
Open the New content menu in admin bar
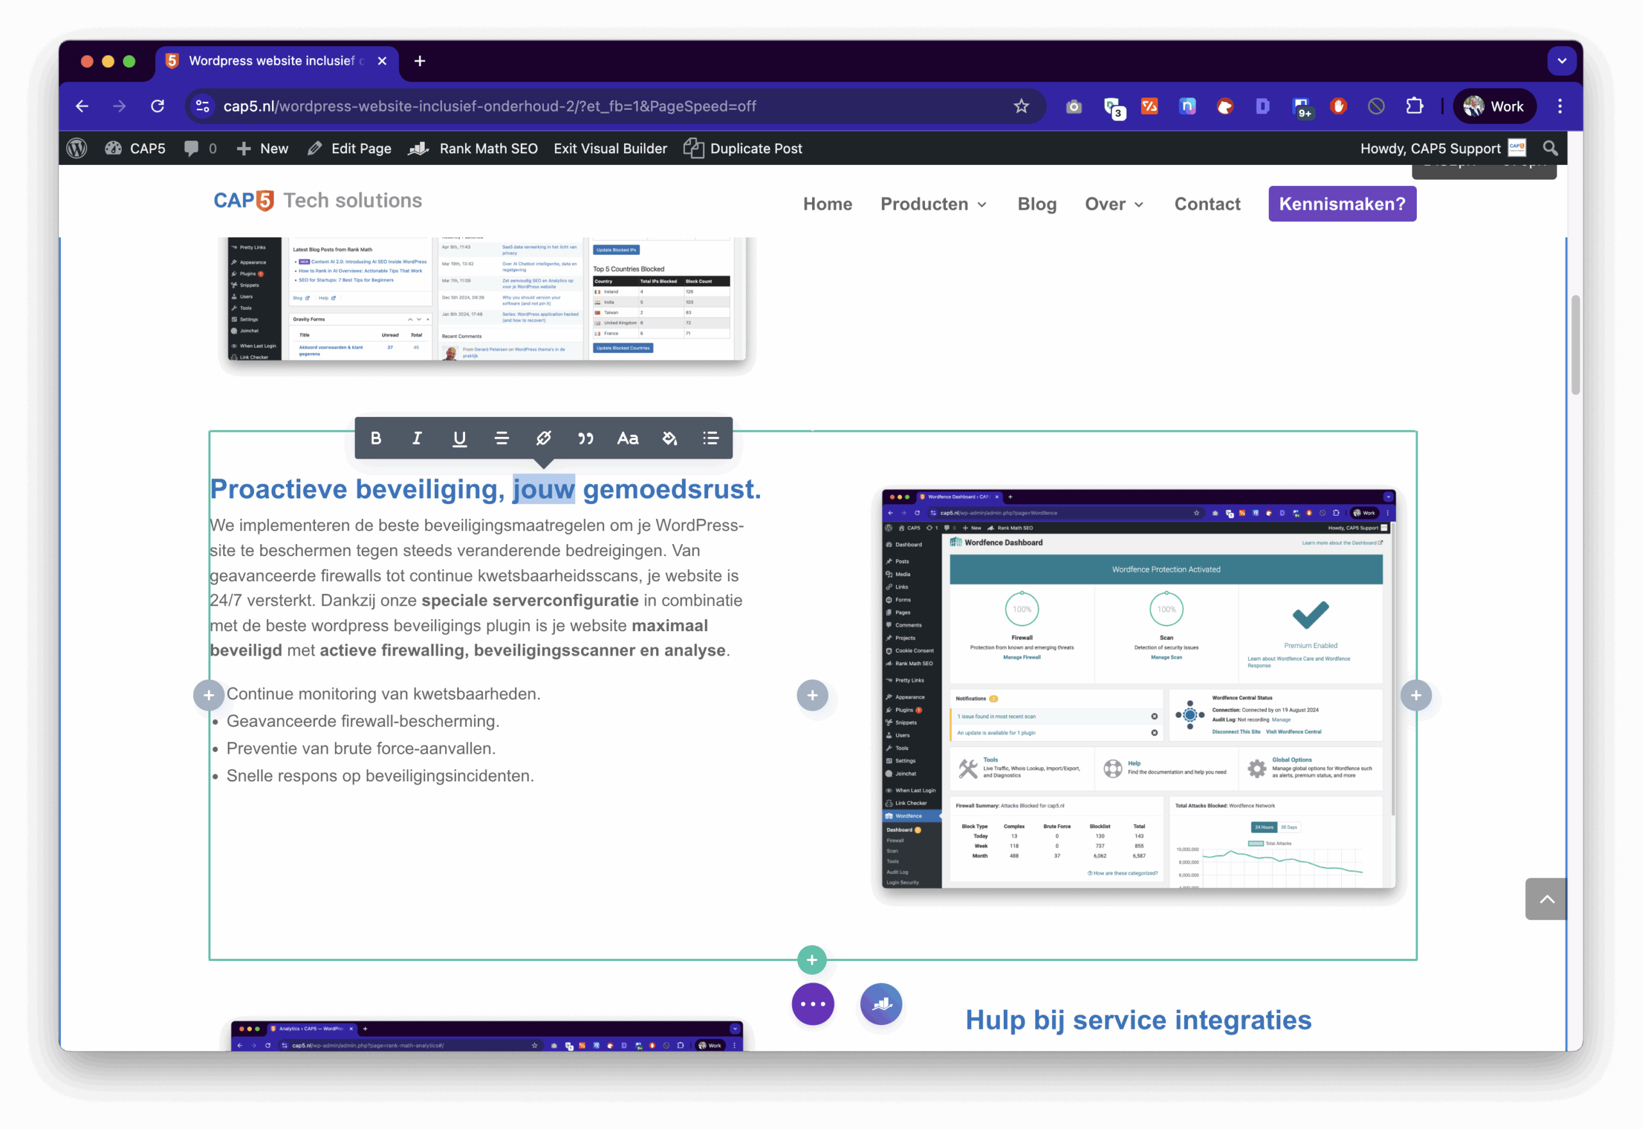click(x=262, y=148)
